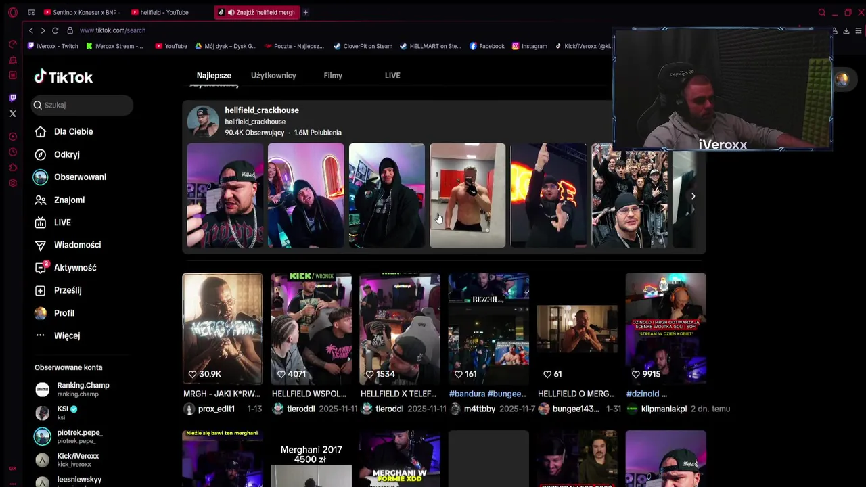Open the YouTube bookmark
The width and height of the screenshot is (866, 487).
[171, 46]
